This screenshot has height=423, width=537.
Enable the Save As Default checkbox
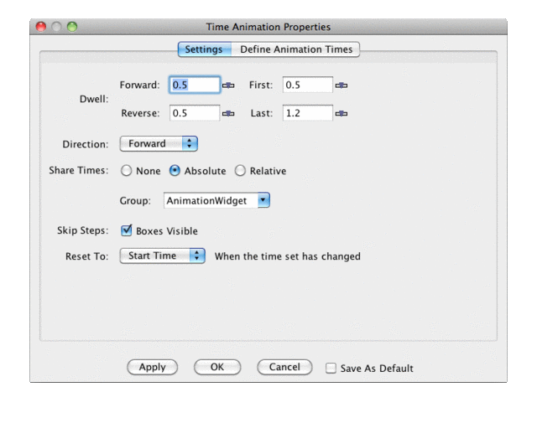(331, 368)
